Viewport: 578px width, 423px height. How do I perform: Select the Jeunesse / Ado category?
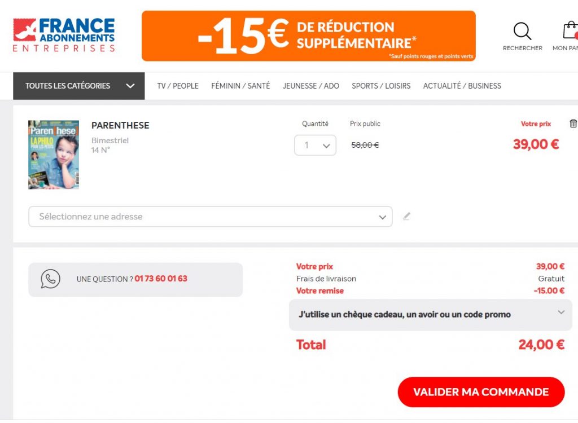click(311, 86)
